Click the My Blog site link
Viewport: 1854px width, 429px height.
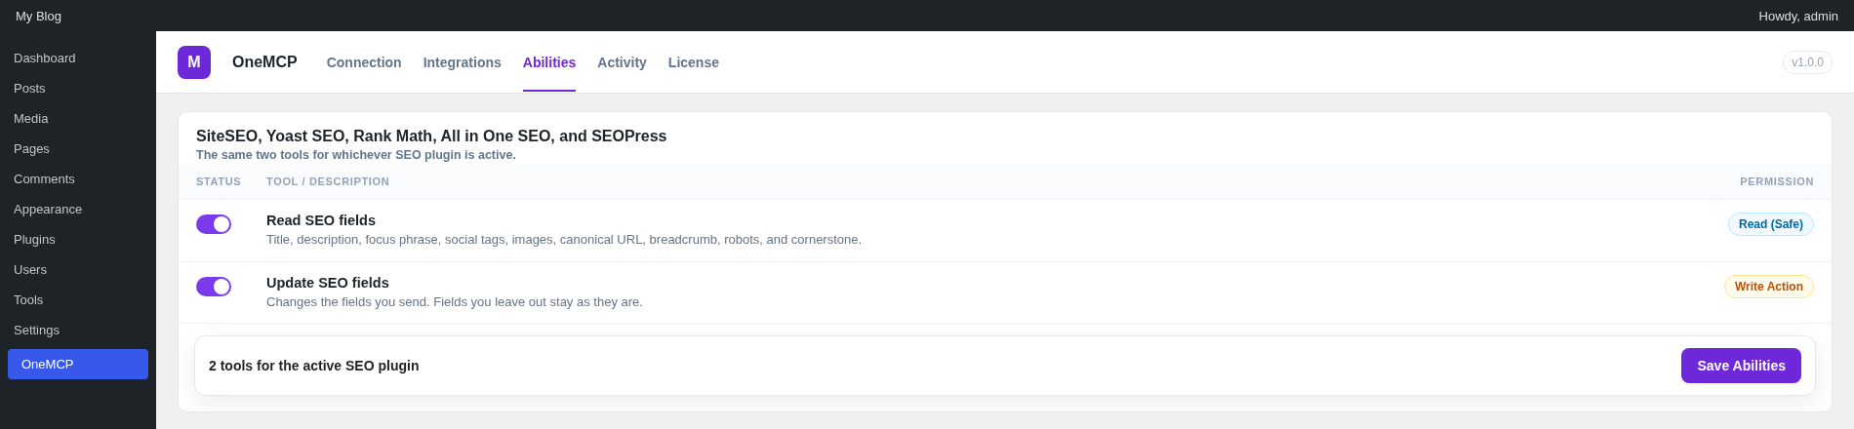[38, 16]
